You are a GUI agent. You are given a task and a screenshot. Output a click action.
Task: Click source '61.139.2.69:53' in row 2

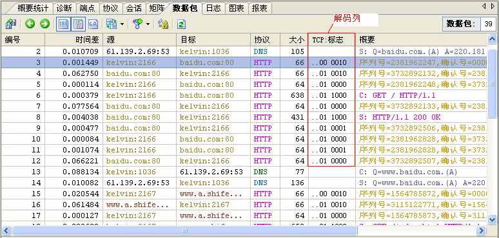[138, 51]
